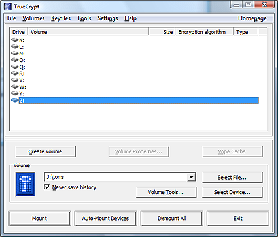Toggle Never save history checkbox
The image size is (278, 237).
[x=47, y=187]
